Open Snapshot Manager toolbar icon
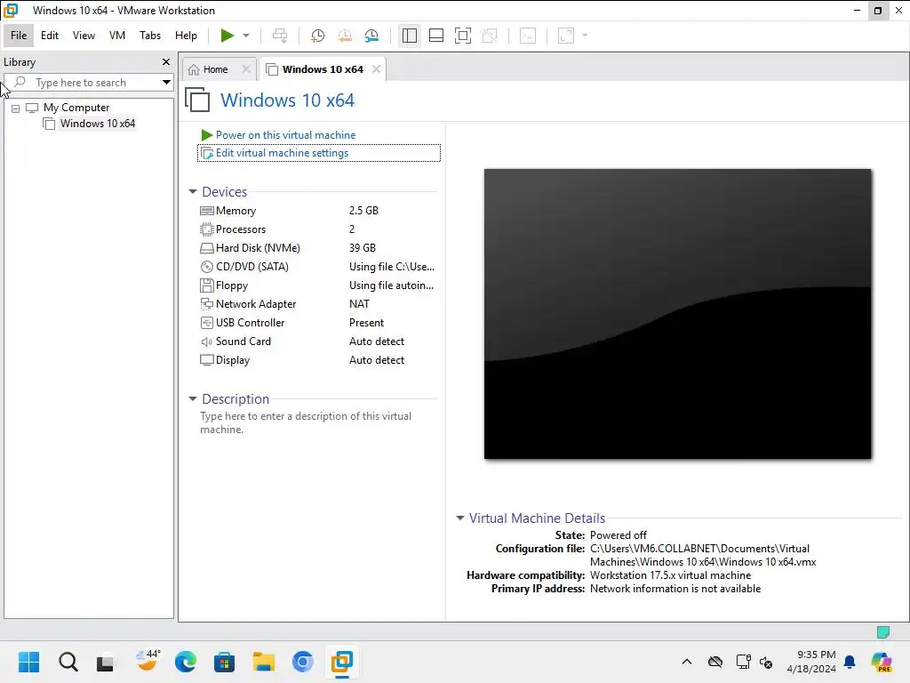The image size is (910, 683). pos(371,36)
